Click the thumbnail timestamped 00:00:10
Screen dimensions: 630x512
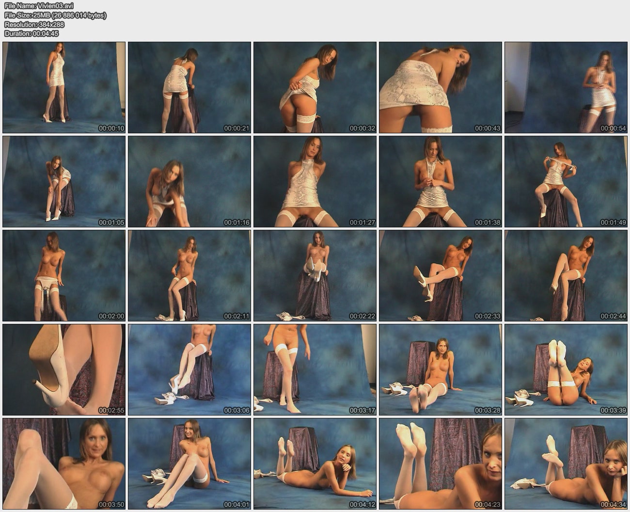coord(64,87)
